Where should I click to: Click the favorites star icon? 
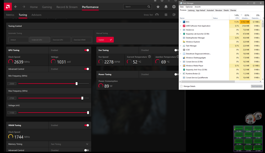click(x=158, y=6)
